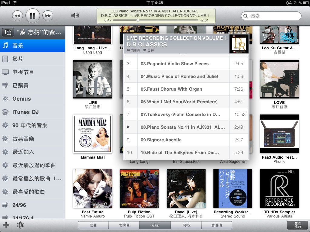The height and width of the screenshot is (232, 310).
Task: Play 06.When I Met You(World Premiere)
Action: 186,102
